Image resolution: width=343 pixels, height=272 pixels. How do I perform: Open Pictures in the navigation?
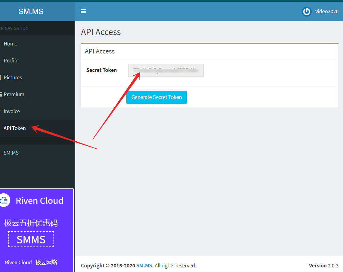tap(13, 77)
